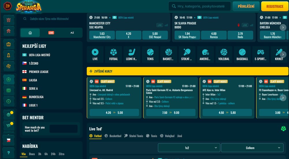289x159 pixels.
Task: Click the search field for games and categories
Action: 199,6
